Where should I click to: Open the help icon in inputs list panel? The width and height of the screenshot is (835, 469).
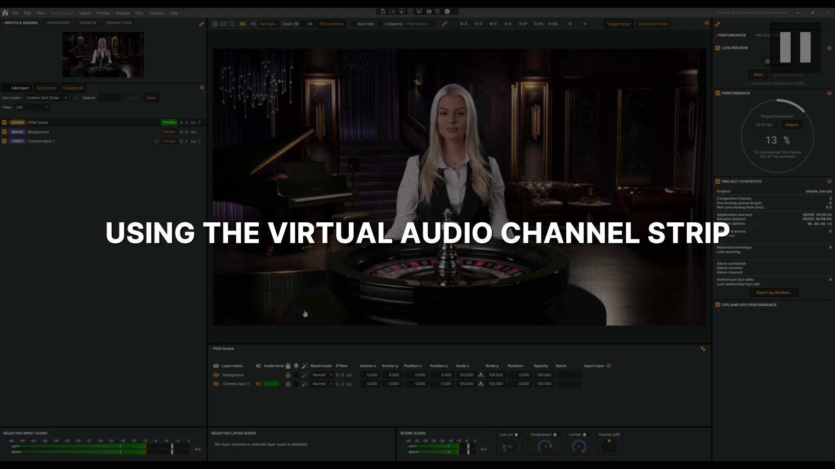tap(202, 87)
